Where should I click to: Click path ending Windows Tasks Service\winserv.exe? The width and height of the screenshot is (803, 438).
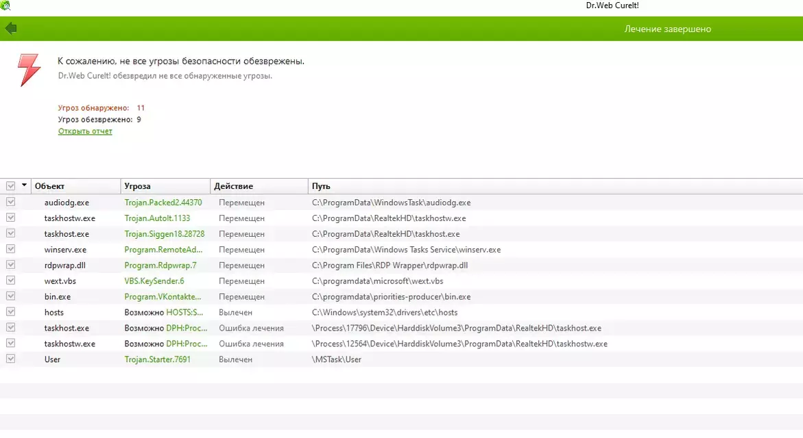(406, 249)
